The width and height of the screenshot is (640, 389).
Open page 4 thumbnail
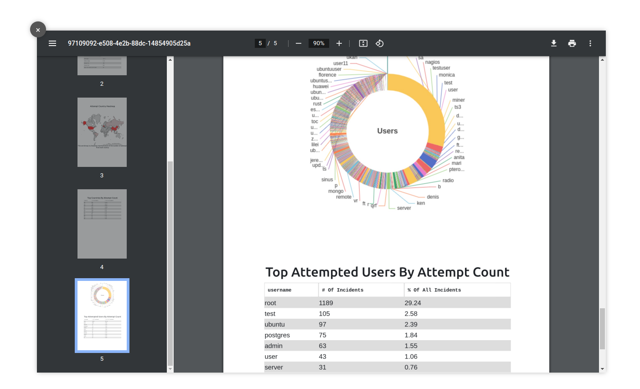(102, 224)
